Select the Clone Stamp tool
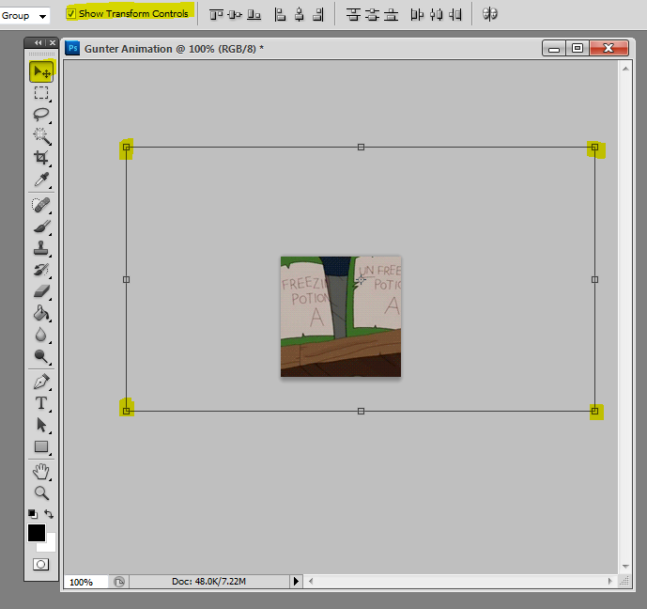 (x=41, y=248)
